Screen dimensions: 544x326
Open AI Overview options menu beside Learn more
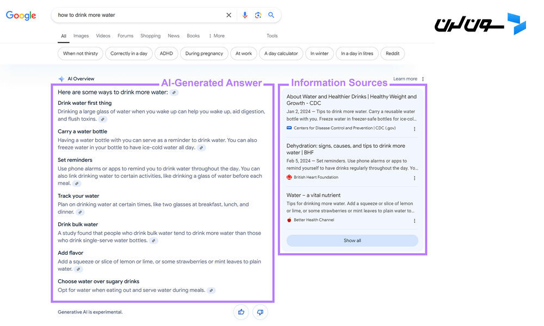pos(423,79)
